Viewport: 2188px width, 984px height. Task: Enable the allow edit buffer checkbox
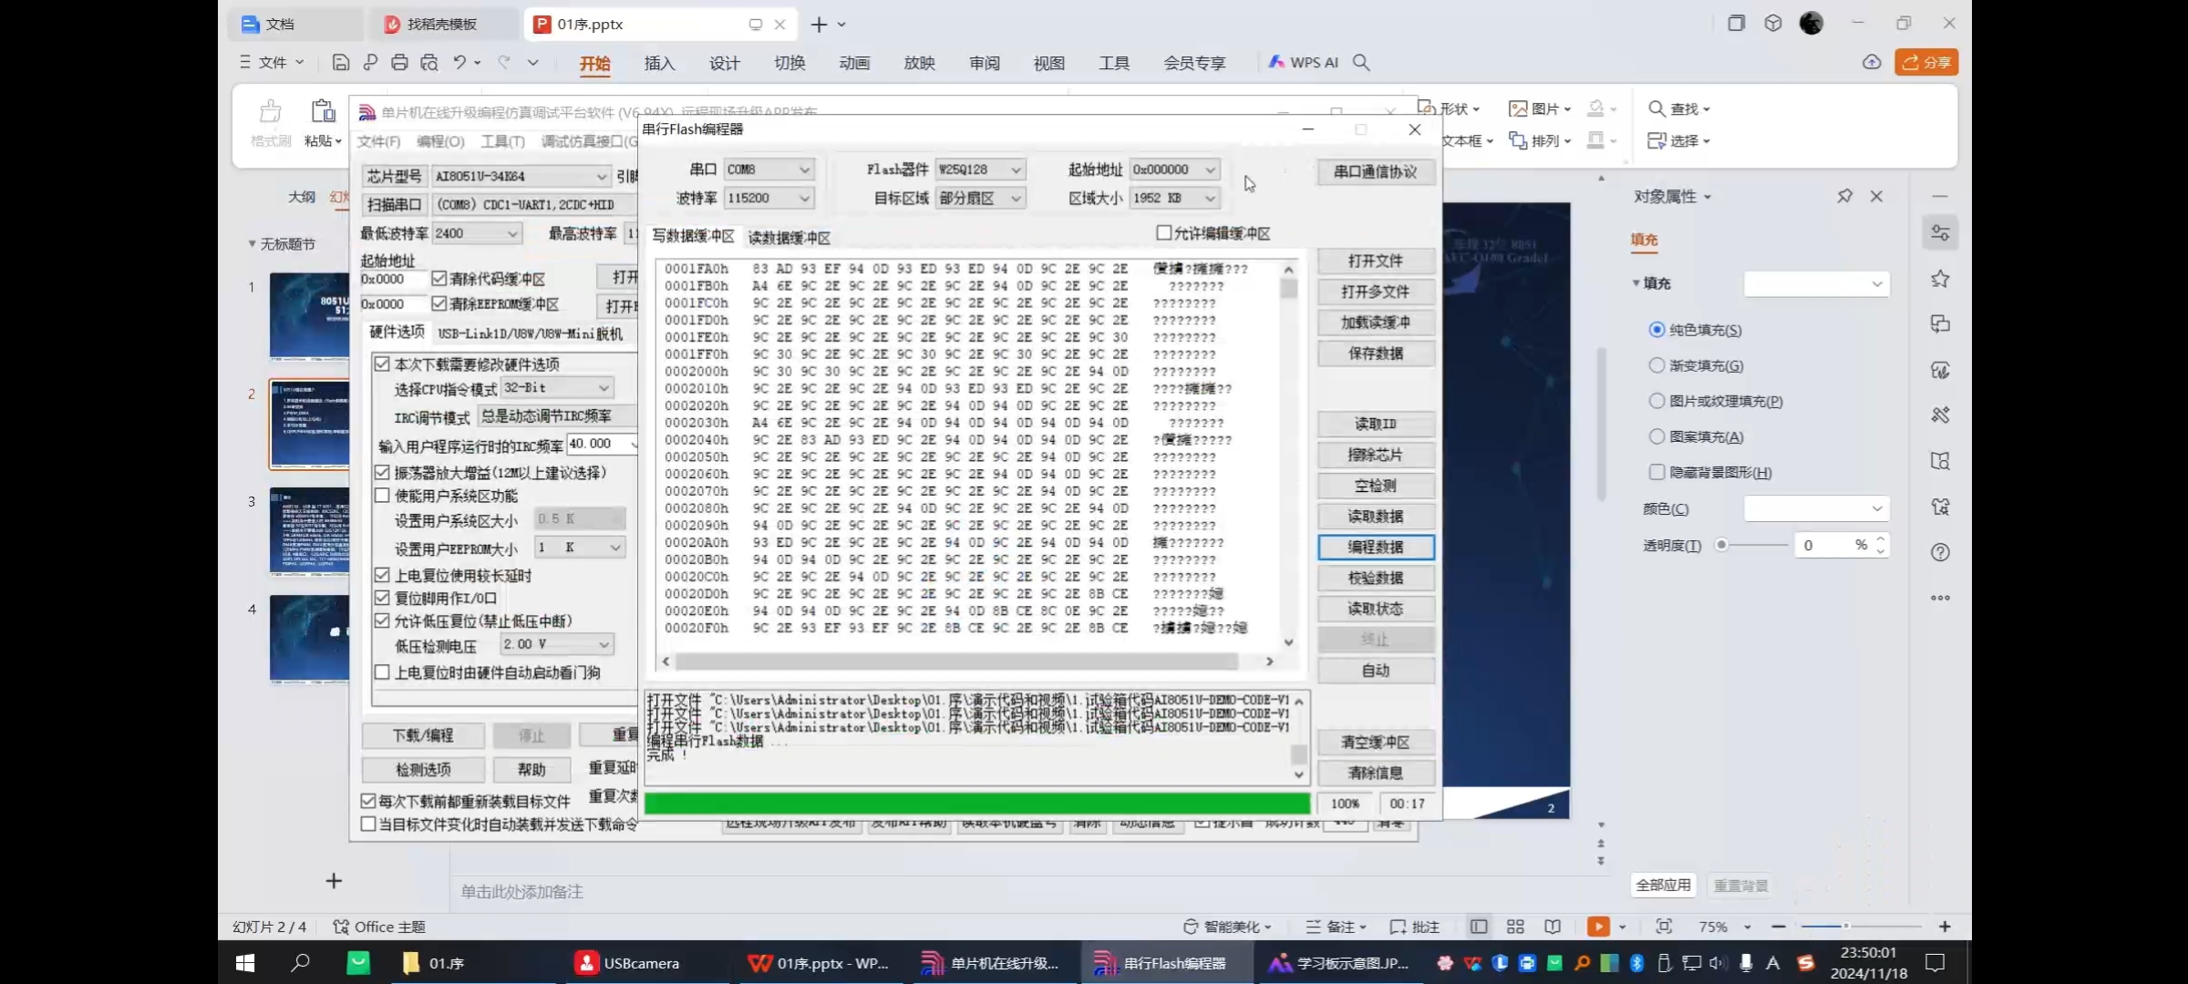[x=1164, y=233]
